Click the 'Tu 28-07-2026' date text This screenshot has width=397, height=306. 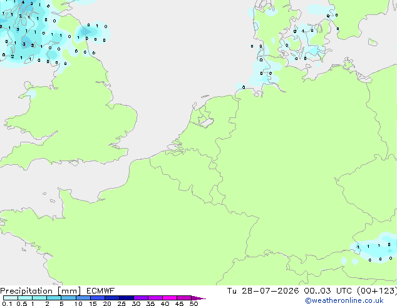[x=263, y=291]
